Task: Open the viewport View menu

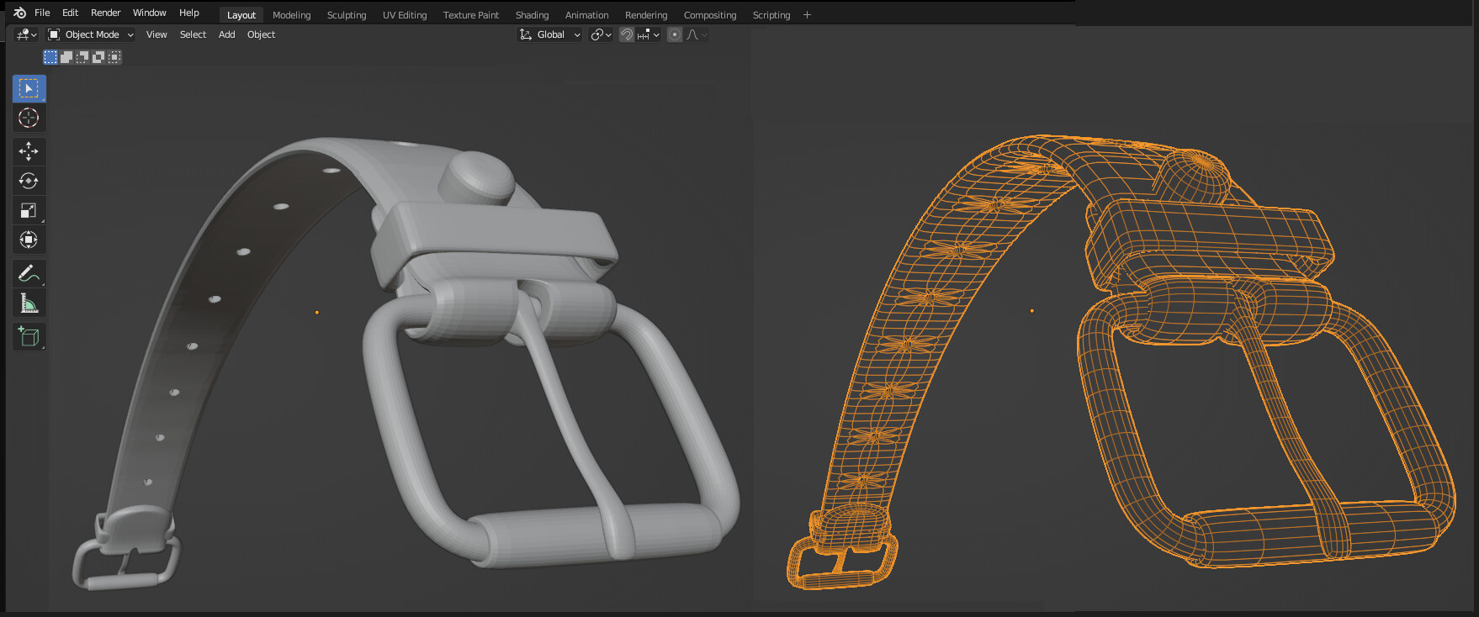Action: pos(156,34)
